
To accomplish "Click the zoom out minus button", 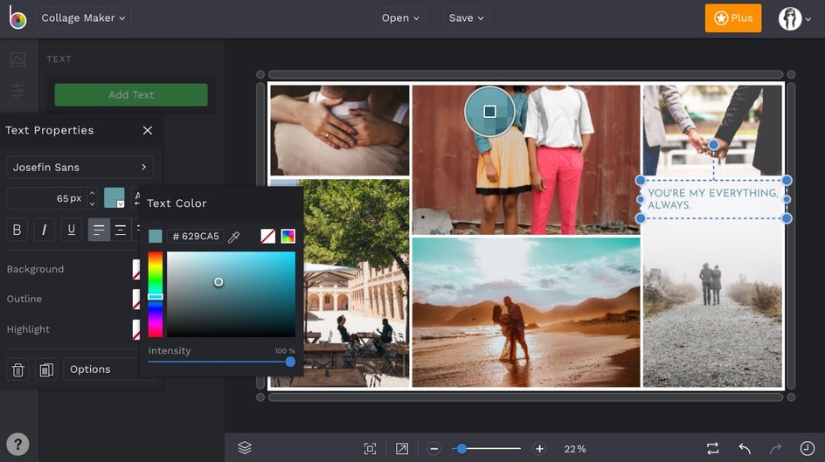I will pos(434,448).
